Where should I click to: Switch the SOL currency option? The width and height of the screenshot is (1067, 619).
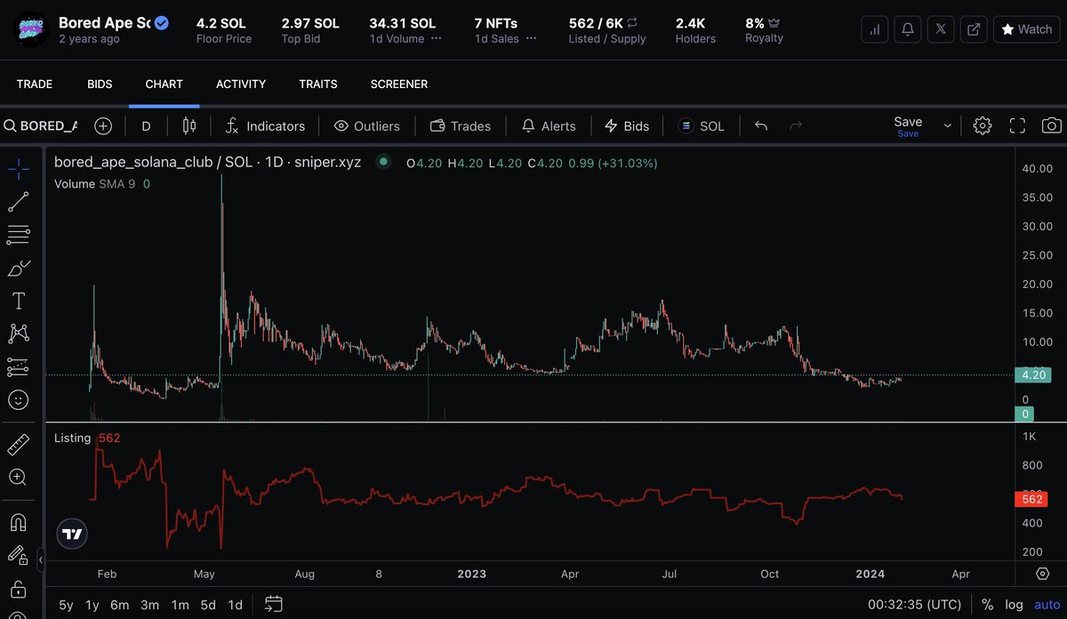click(x=702, y=126)
